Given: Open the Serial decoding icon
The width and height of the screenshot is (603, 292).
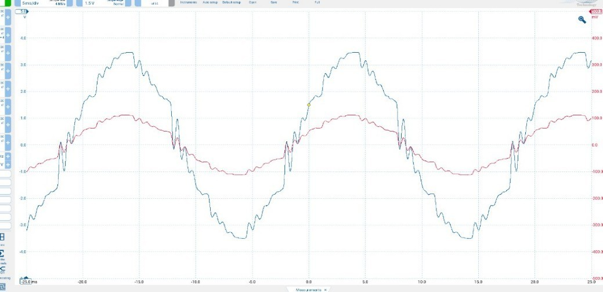Looking at the screenshot, I should (3, 269).
